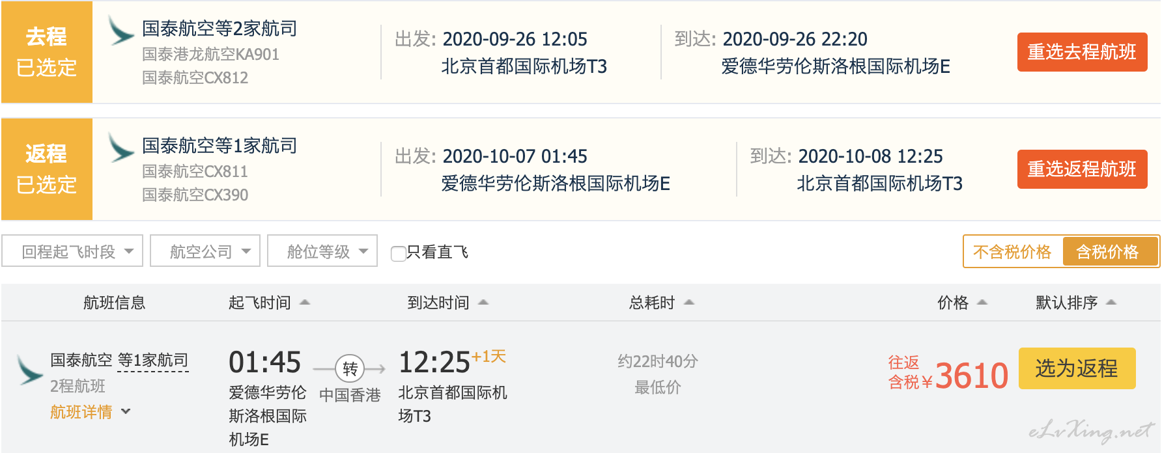Click the Cathay Pacific logo in return row

[x=121, y=148]
